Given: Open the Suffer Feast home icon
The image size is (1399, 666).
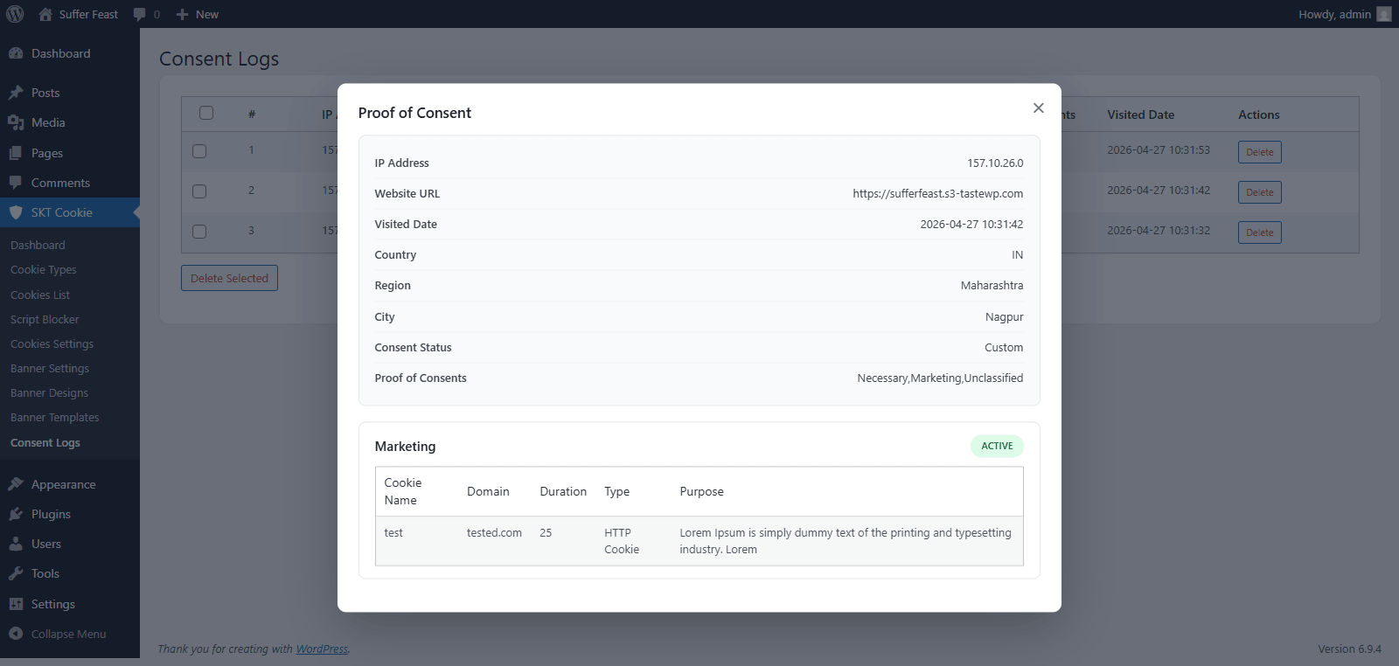Looking at the screenshot, I should click(x=45, y=14).
